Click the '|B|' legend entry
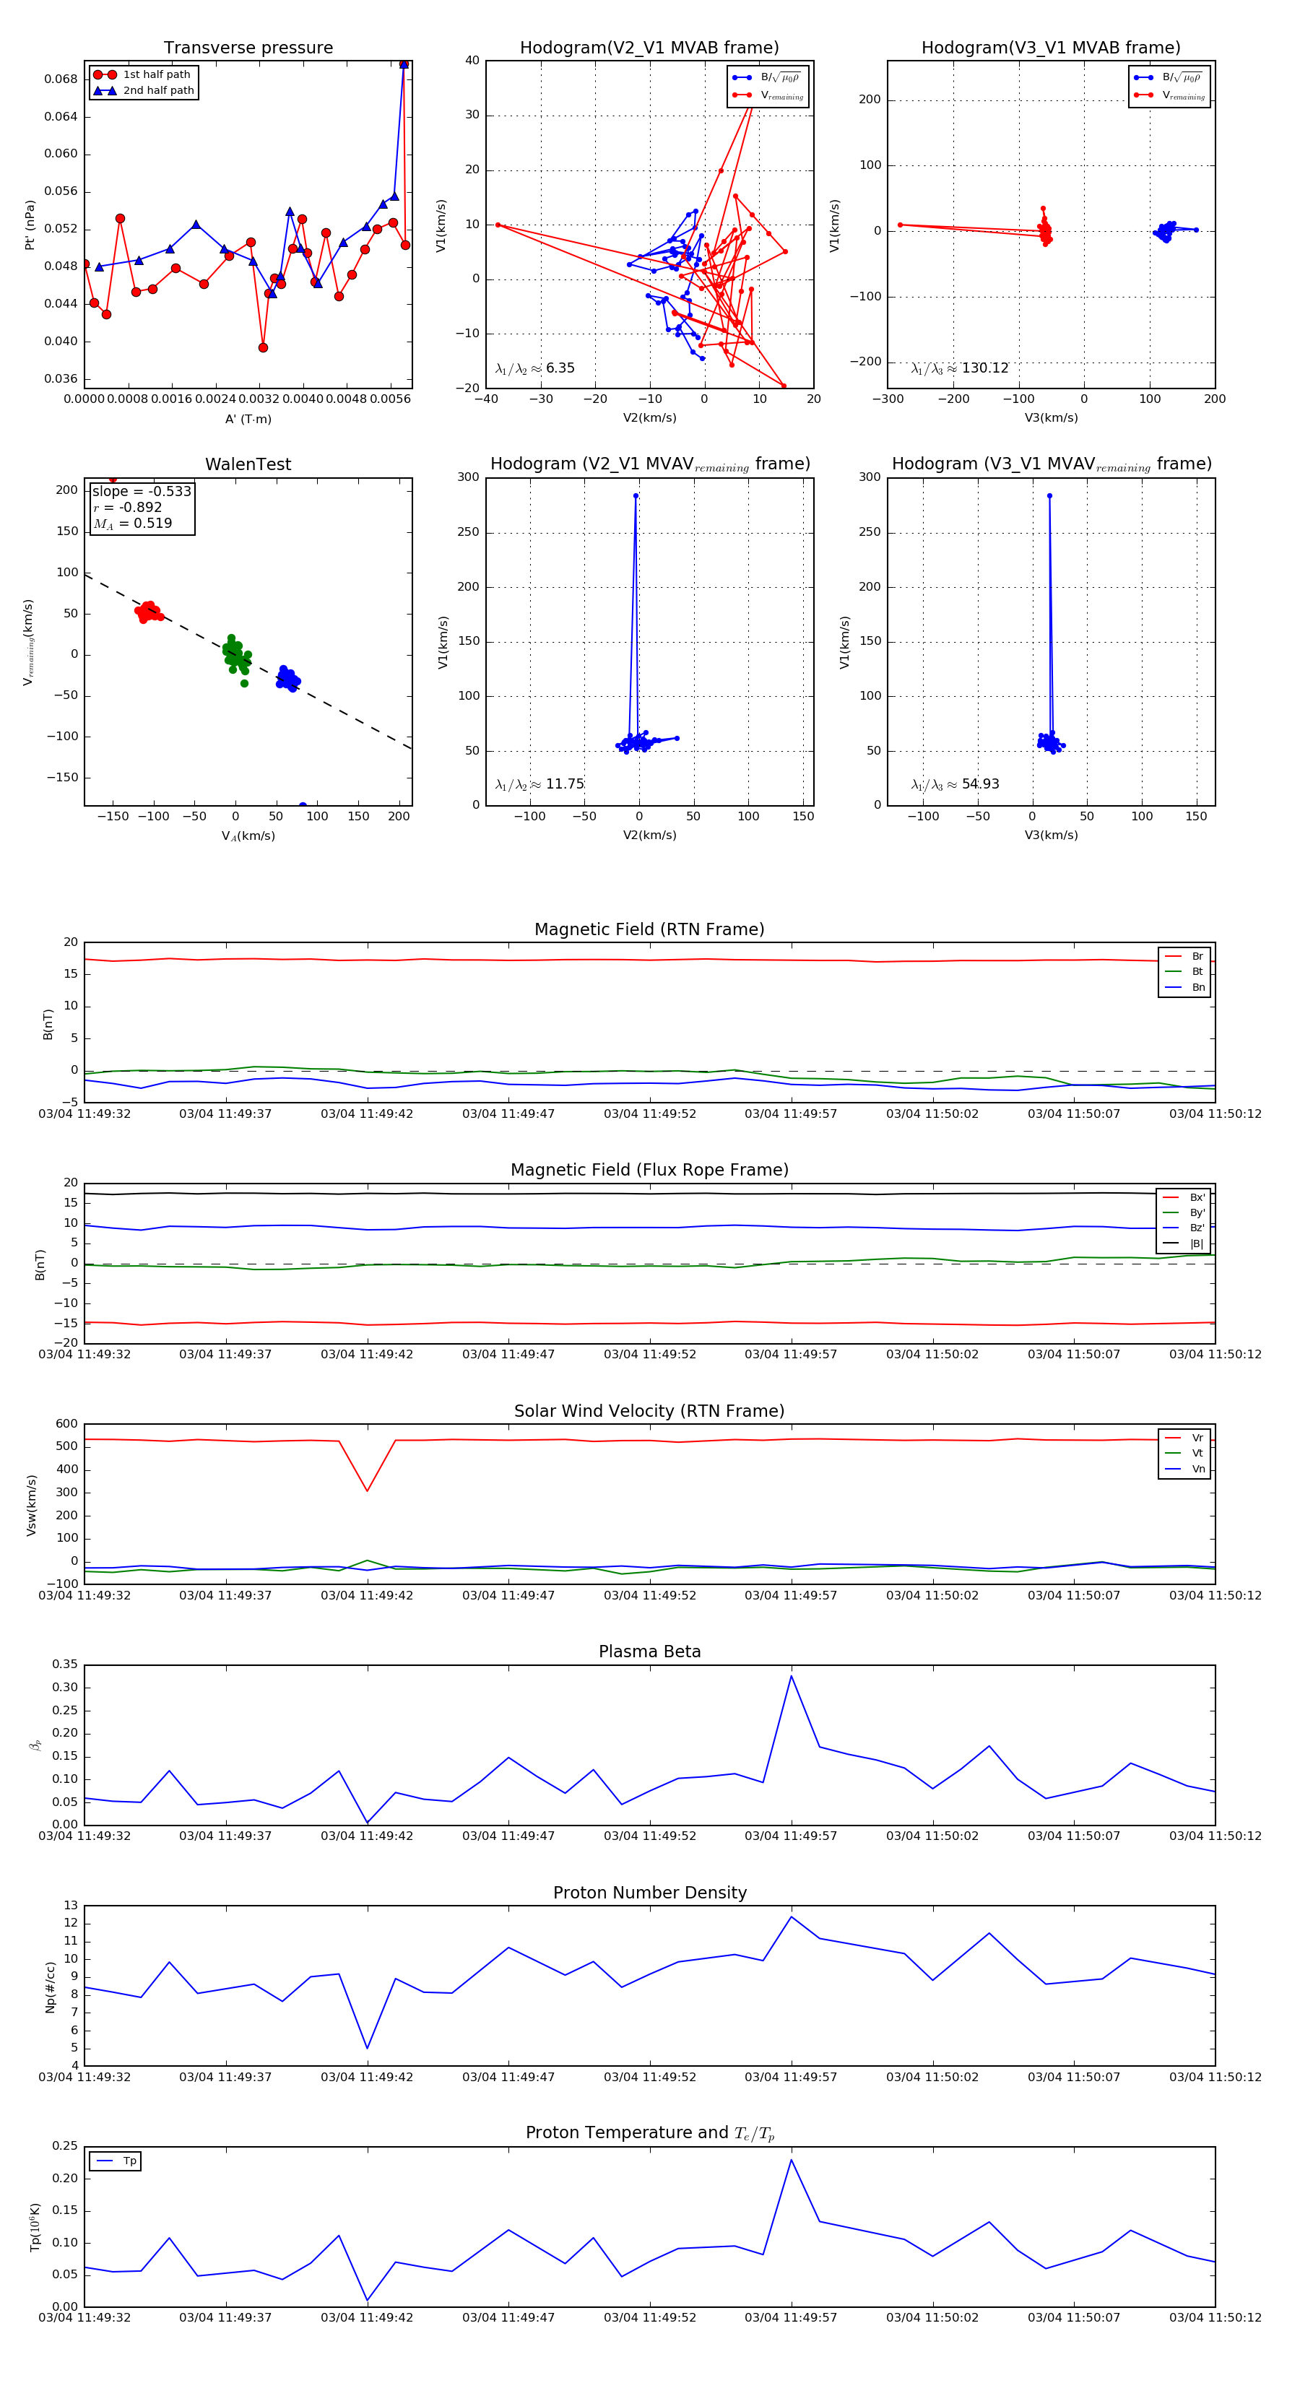 coord(1184,1244)
